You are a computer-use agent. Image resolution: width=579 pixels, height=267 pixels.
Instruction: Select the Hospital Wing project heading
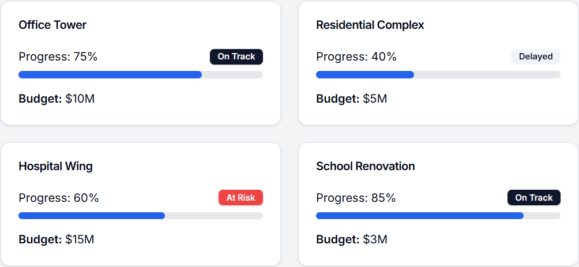tap(55, 166)
